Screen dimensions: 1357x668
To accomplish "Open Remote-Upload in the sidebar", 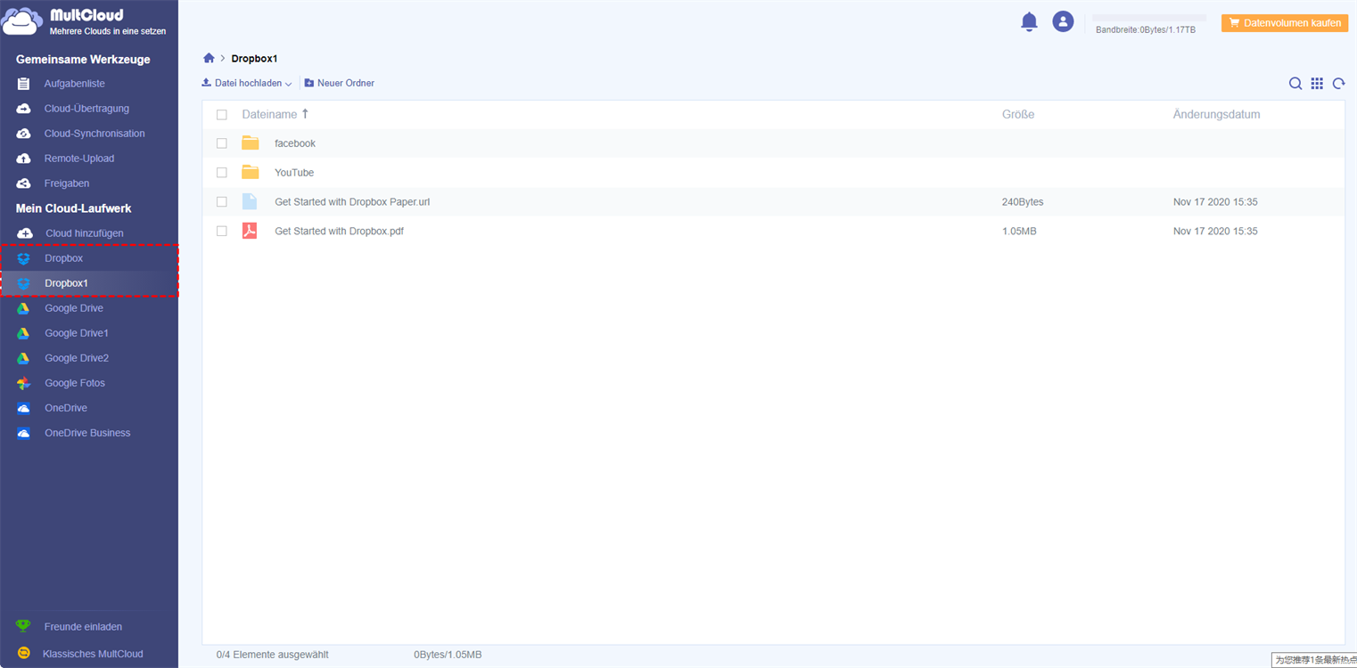I will coord(79,159).
